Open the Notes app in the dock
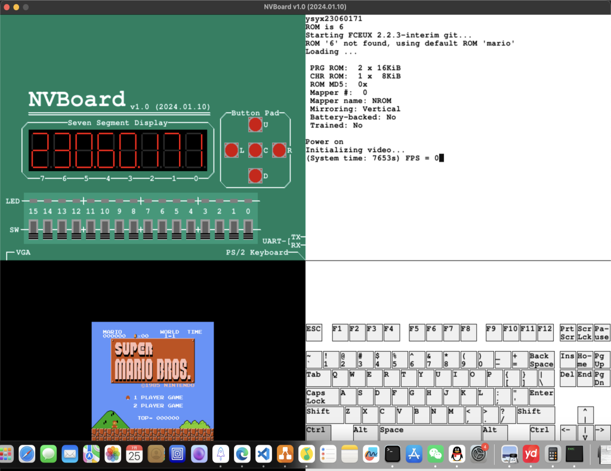Screen dimensions: 611x471 pos(350,454)
